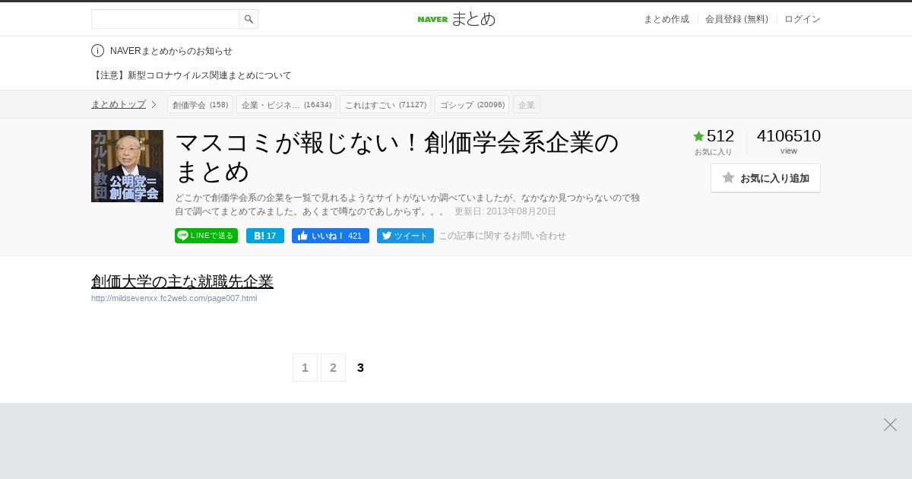
Task: Select the これはすごい (71127) tag
Action: click(385, 104)
